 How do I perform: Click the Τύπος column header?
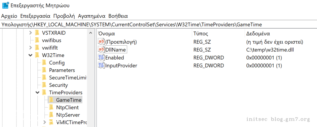pos(201,33)
